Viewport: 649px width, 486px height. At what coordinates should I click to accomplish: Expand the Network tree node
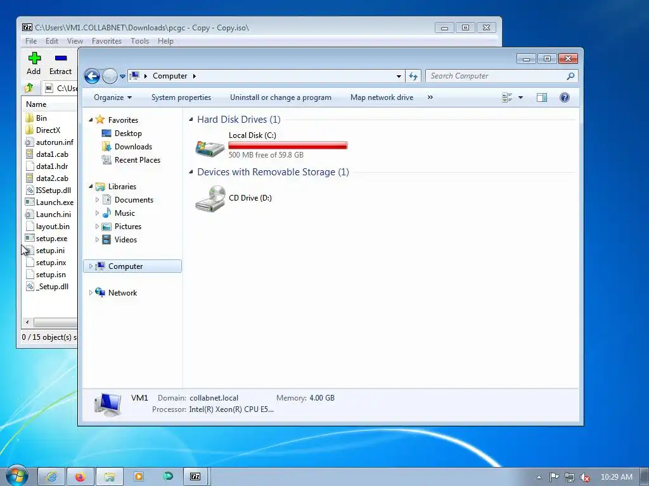tap(91, 292)
